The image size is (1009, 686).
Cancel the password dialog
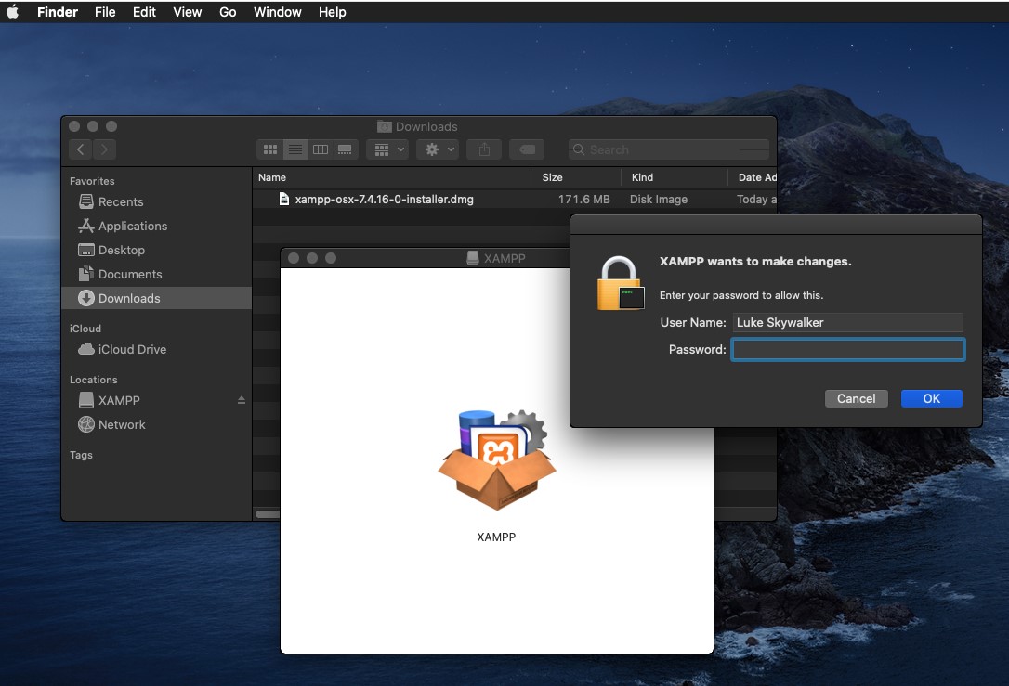856,398
